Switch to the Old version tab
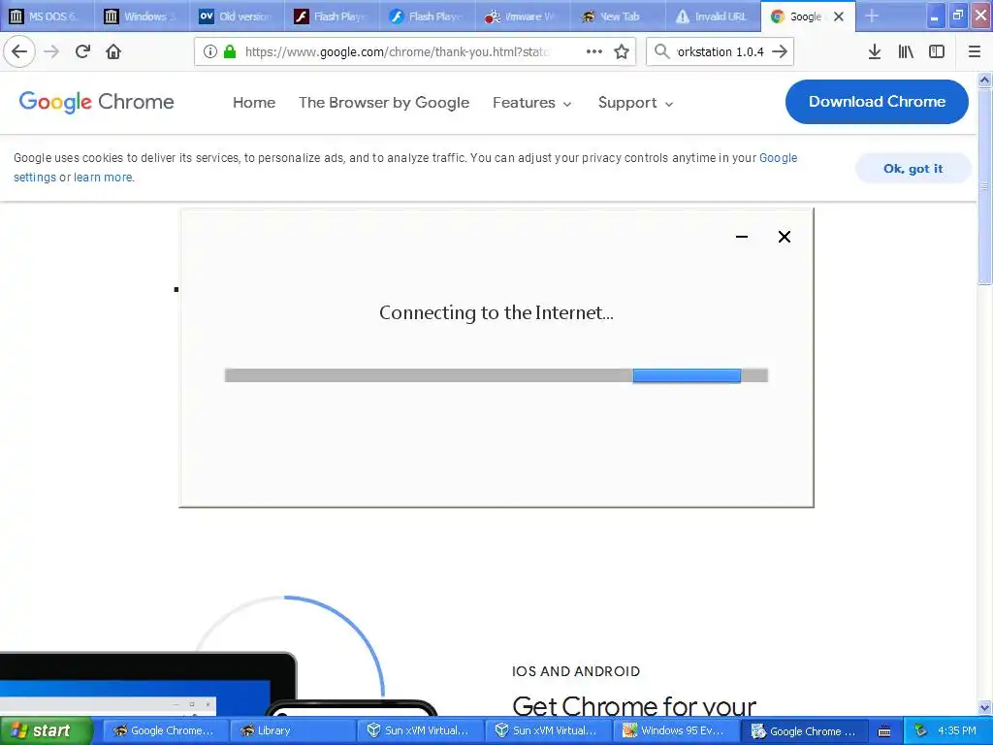The height and width of the screenshot is (745, 993). pyautogui.click(x=238, y=16)
